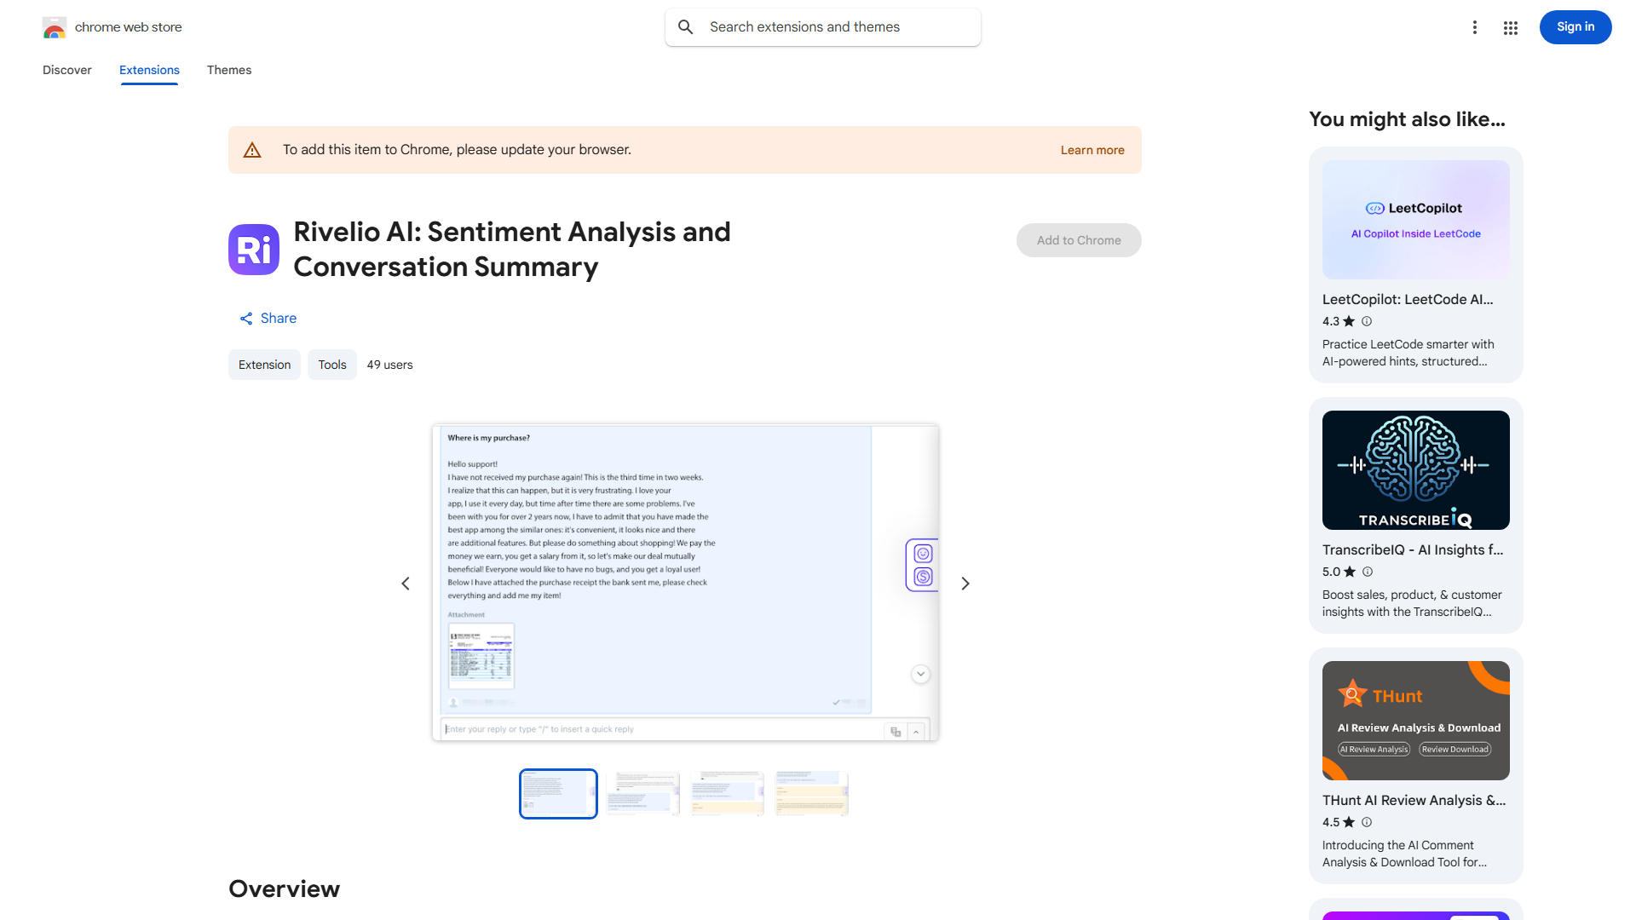Go to next screenshot with right arrow

tap(965, 584)
